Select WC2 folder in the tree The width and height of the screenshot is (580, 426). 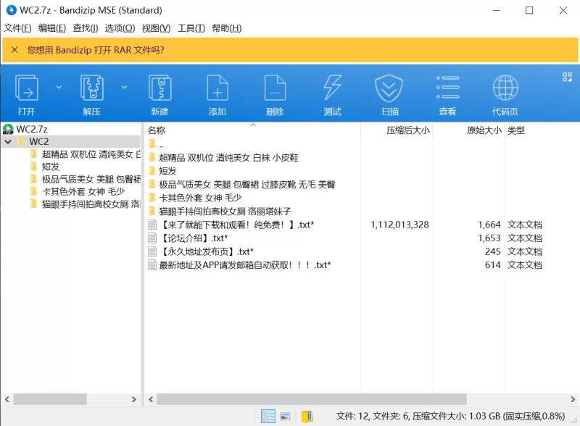[38, 141]
